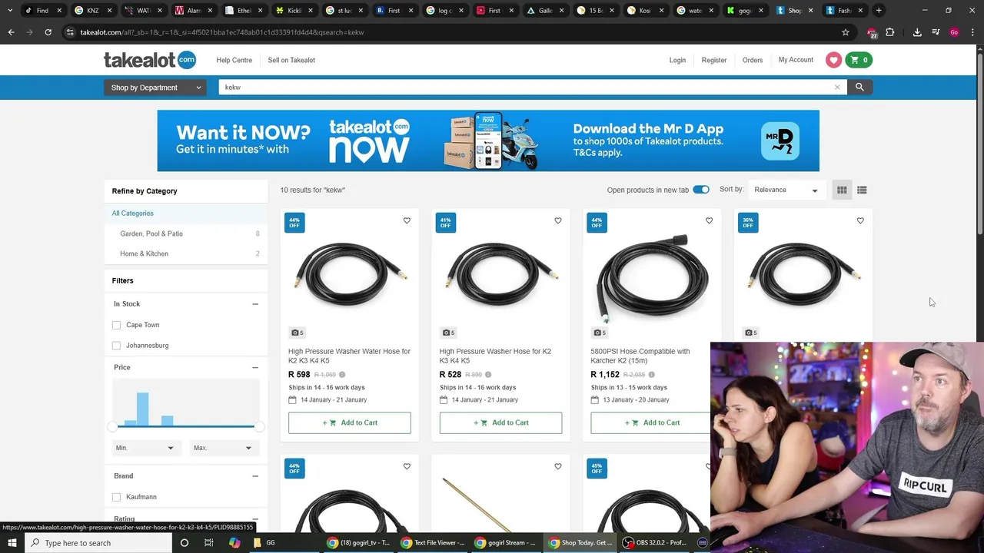This screenshot has width=984, height=553.
Task: Bookmark this page with star
Action: pyautogui.click(x=846, y=32)
